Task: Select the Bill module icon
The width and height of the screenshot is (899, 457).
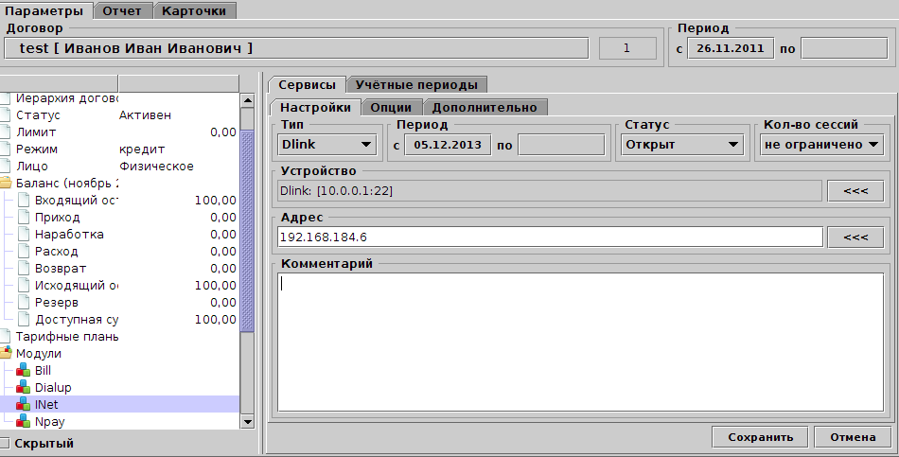Action: click(x=24, y=371)
